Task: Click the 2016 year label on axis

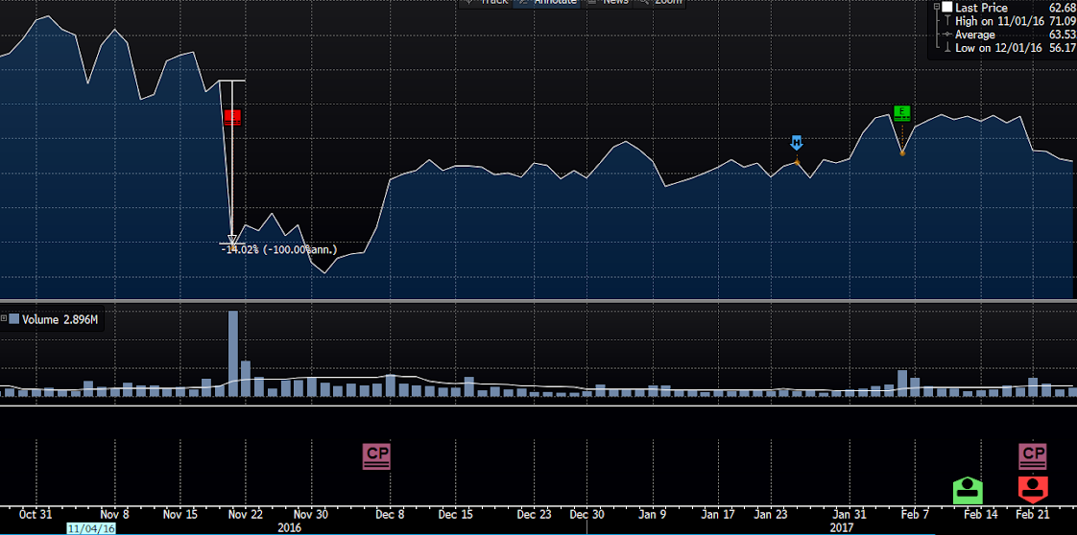Action: tap(289, 527)
